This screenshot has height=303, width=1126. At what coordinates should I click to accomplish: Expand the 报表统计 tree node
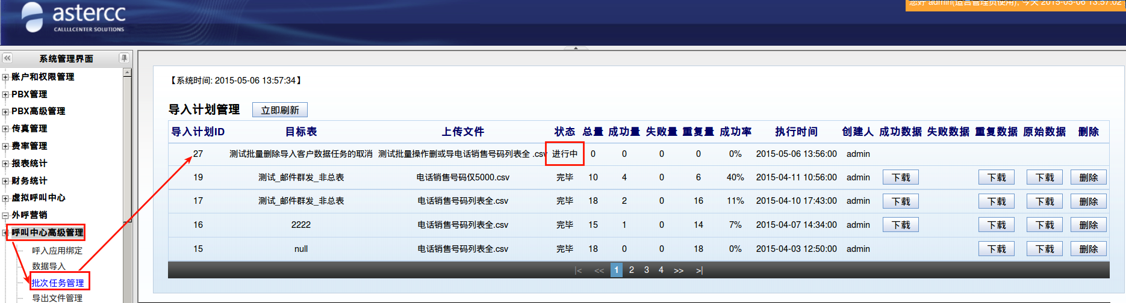[5, 164]
